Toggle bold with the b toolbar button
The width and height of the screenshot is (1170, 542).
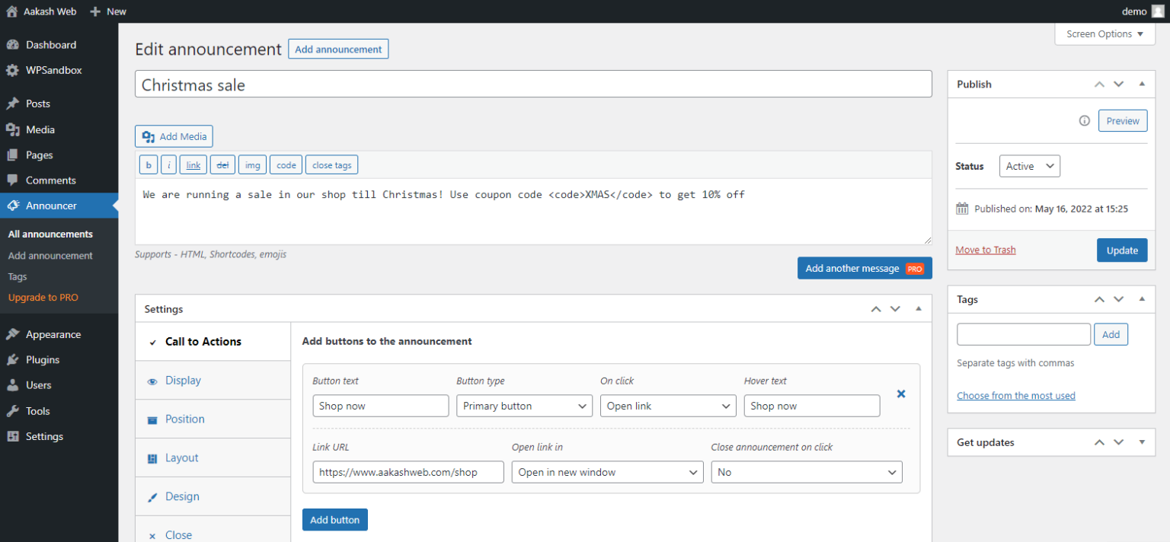pos(149,165)
